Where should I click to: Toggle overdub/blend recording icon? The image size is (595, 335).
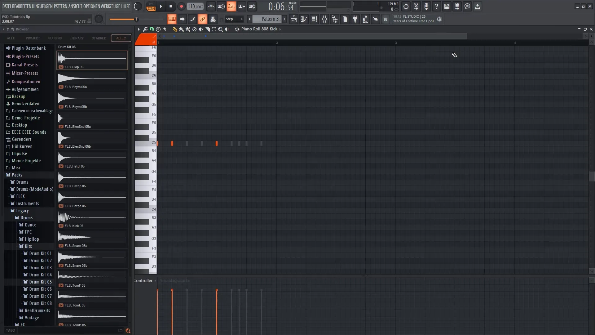242,7
